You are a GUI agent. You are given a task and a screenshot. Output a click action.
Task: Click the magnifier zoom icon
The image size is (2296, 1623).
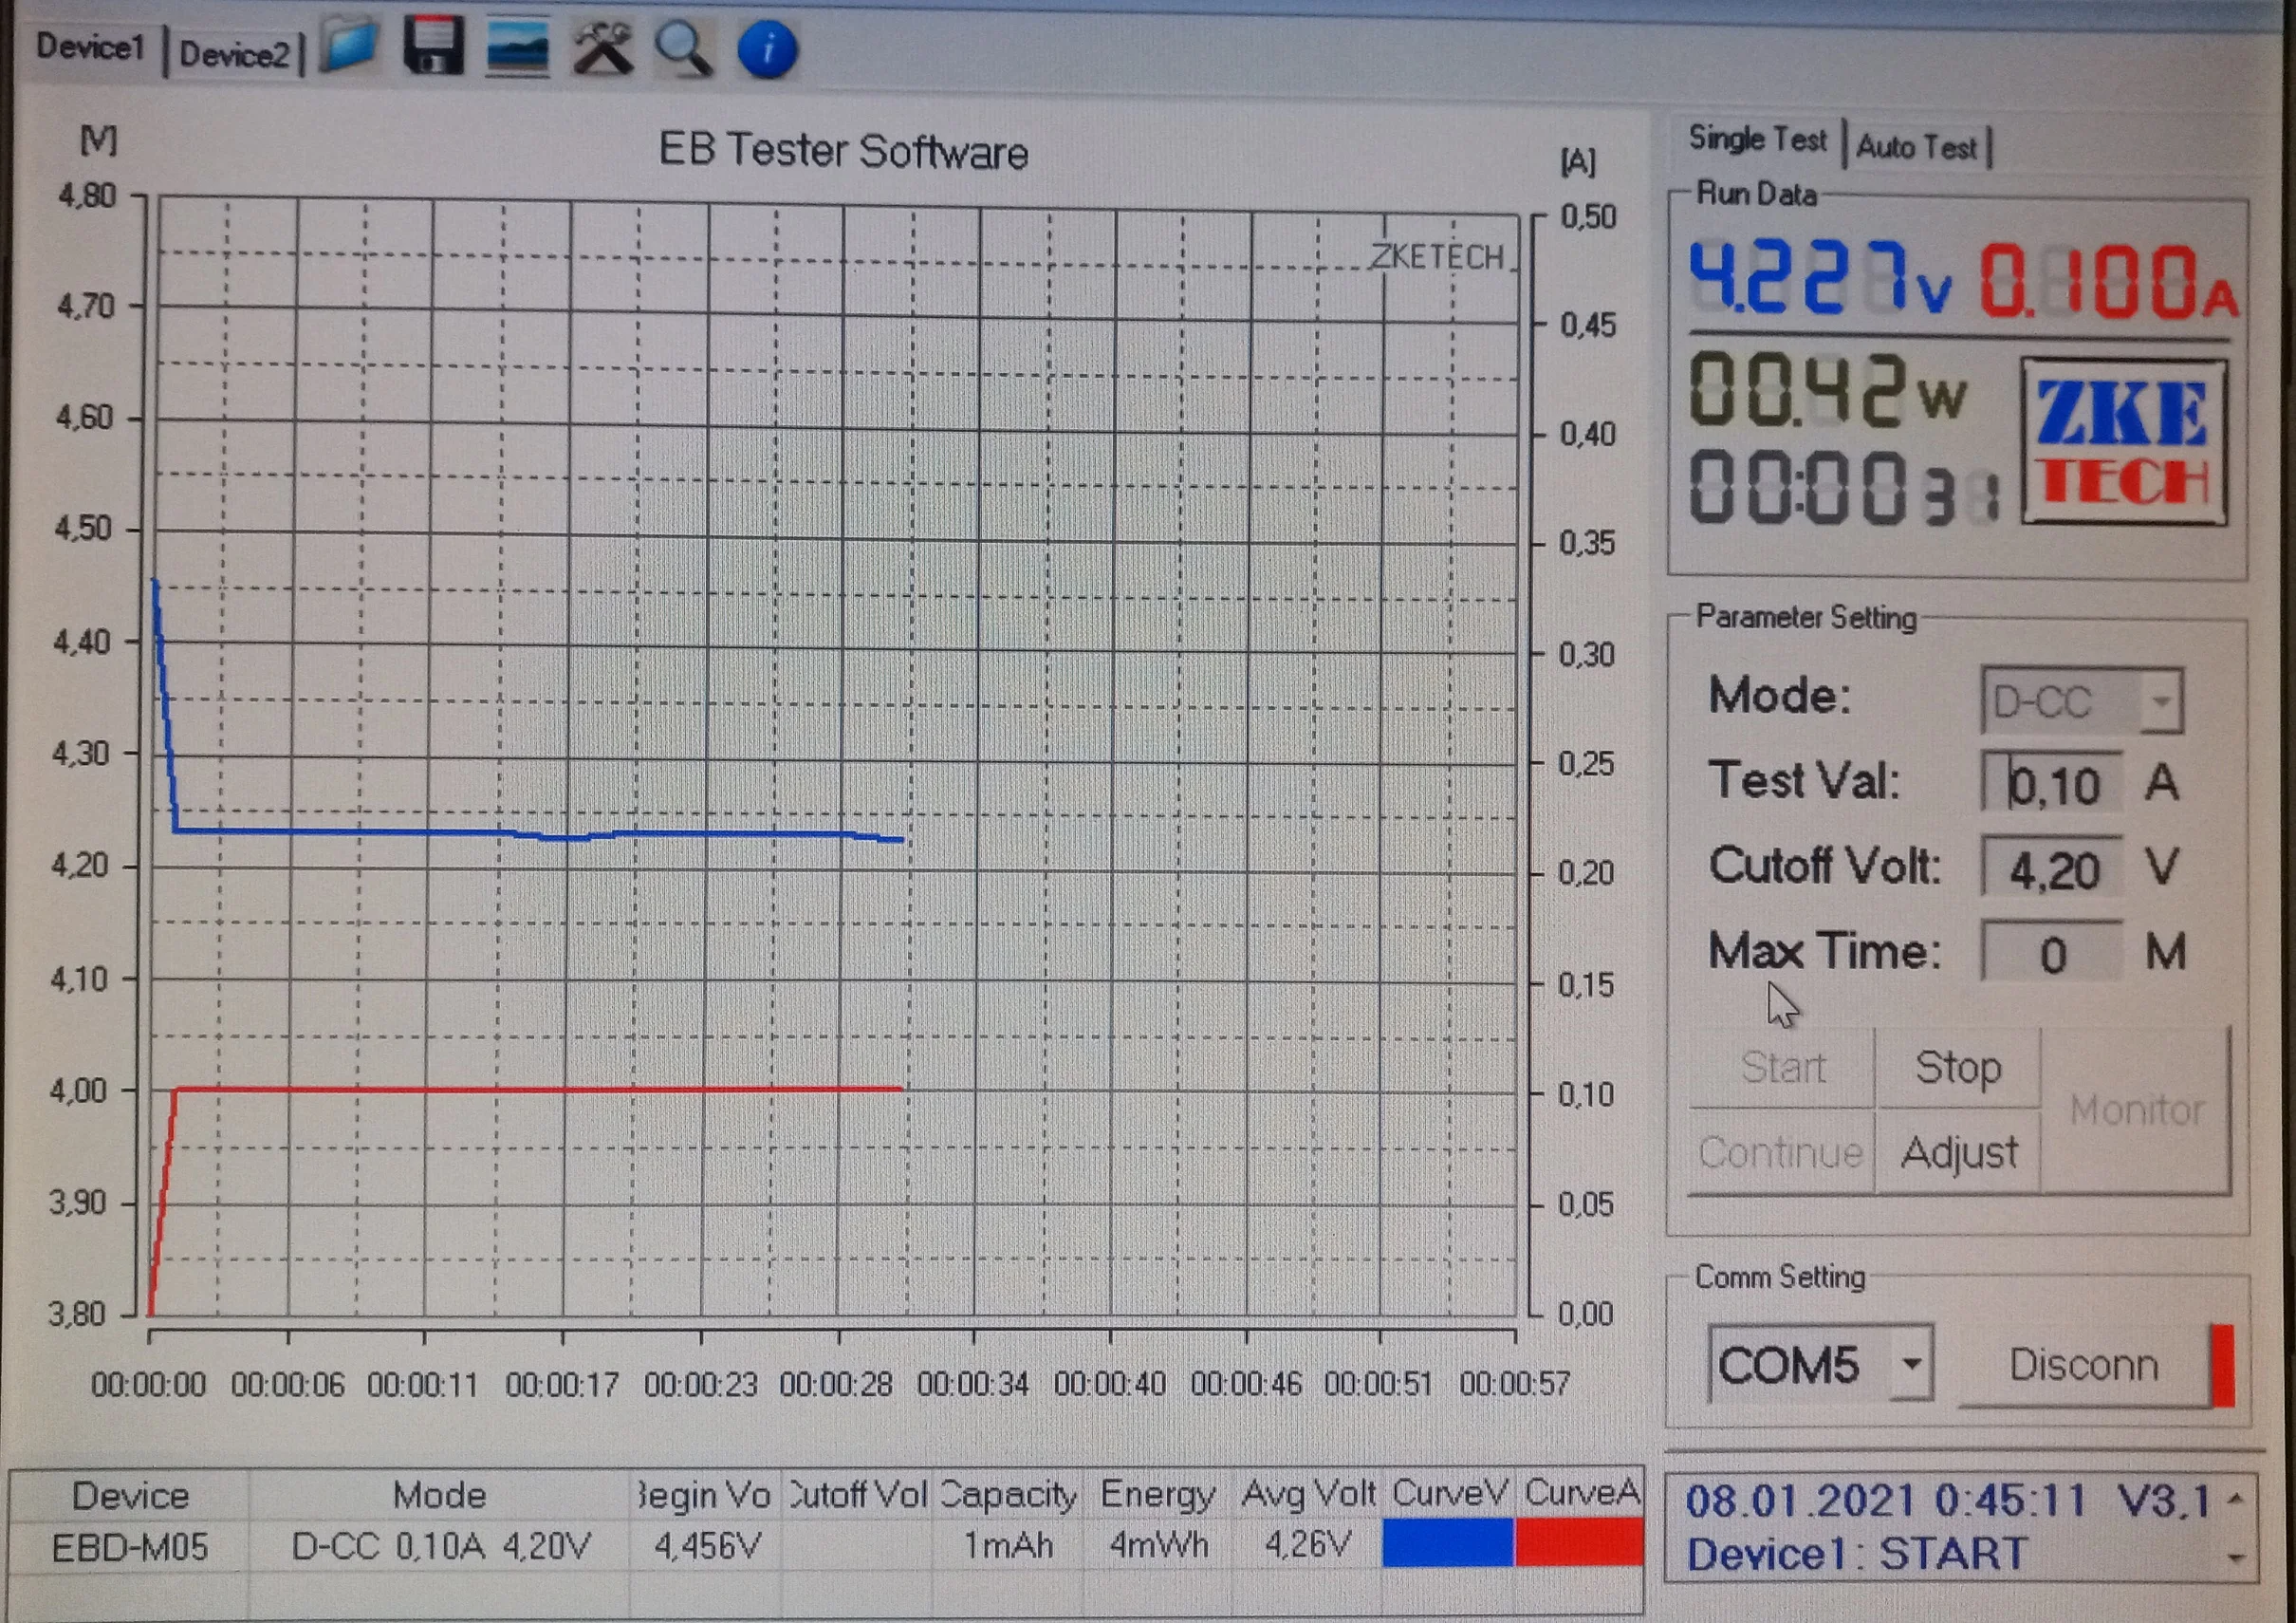[x=683, y=49]
